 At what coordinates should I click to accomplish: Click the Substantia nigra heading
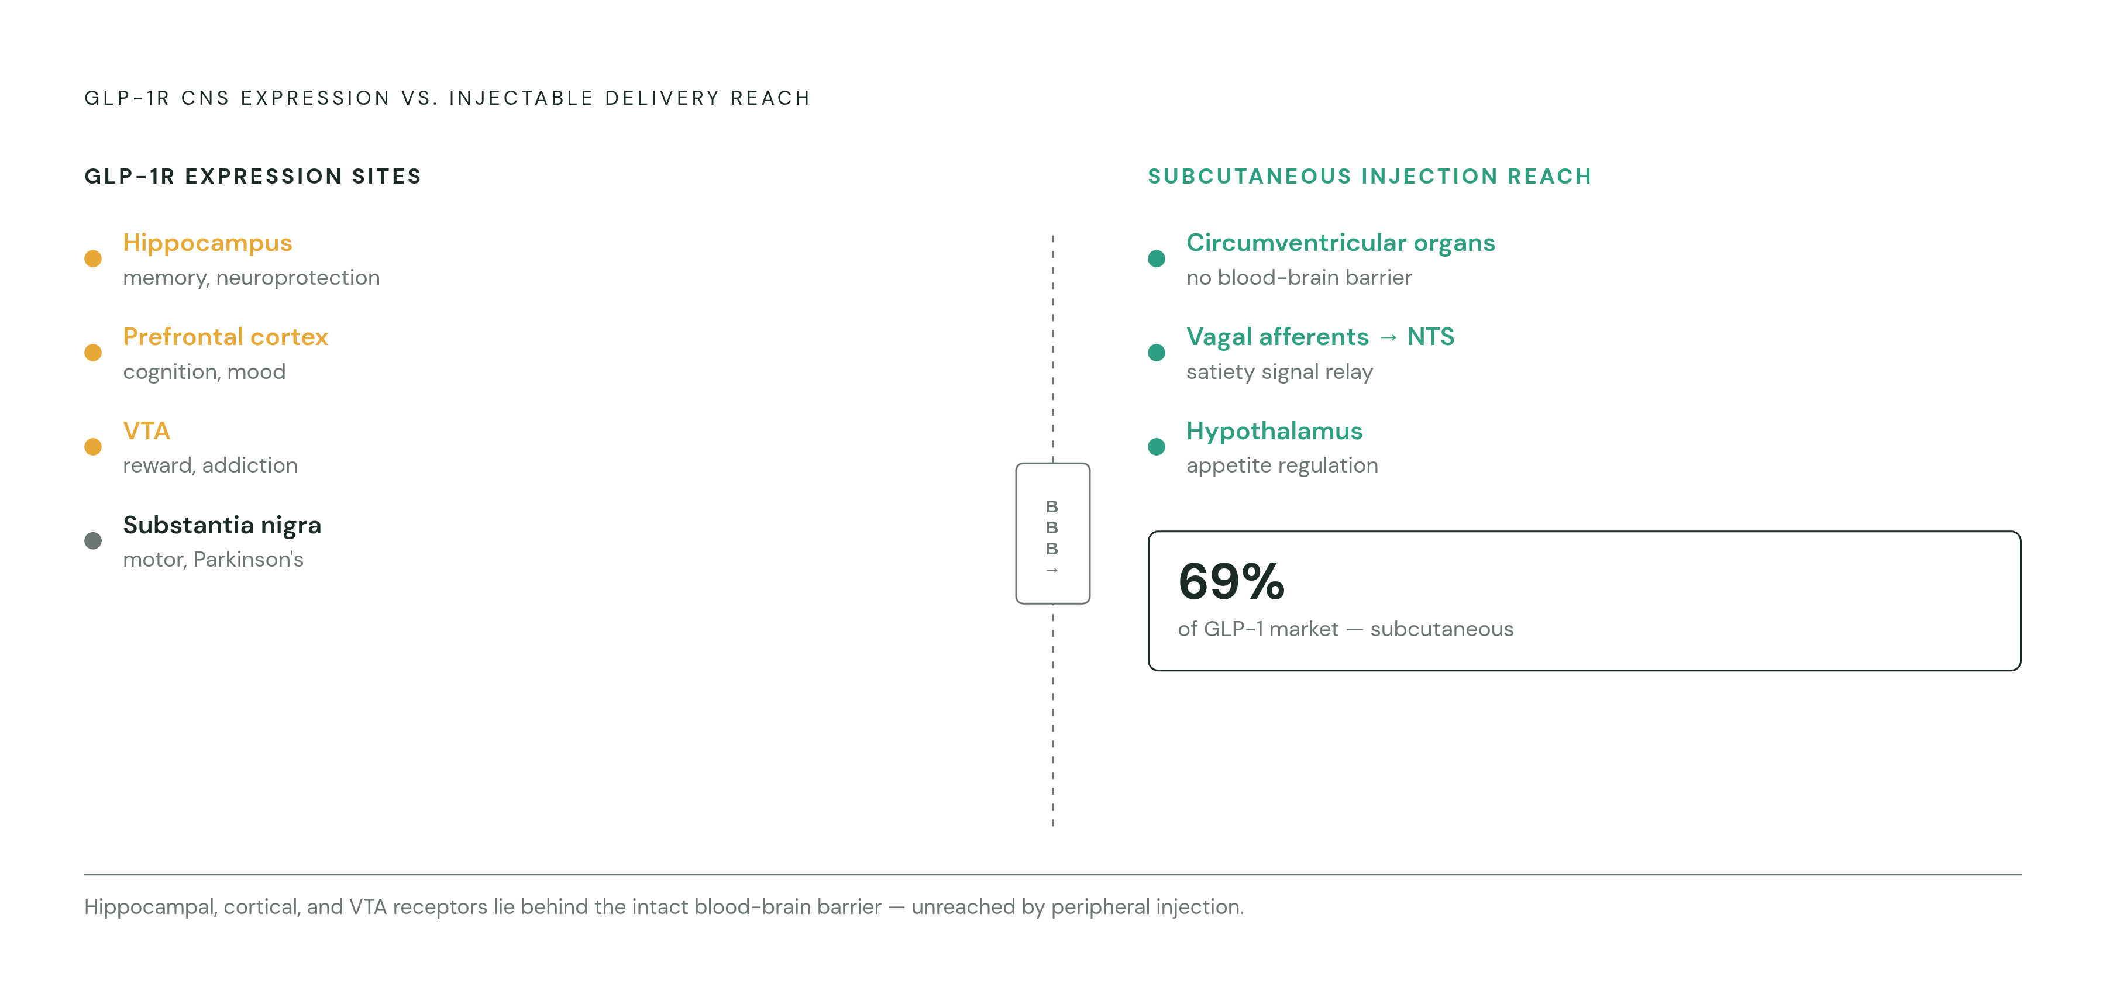(222, 525)
